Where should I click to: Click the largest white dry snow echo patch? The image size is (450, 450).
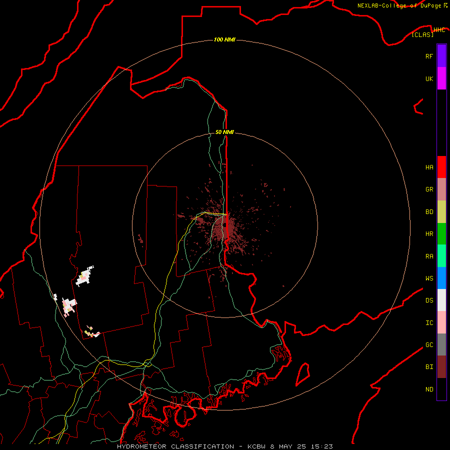[84, 276]
